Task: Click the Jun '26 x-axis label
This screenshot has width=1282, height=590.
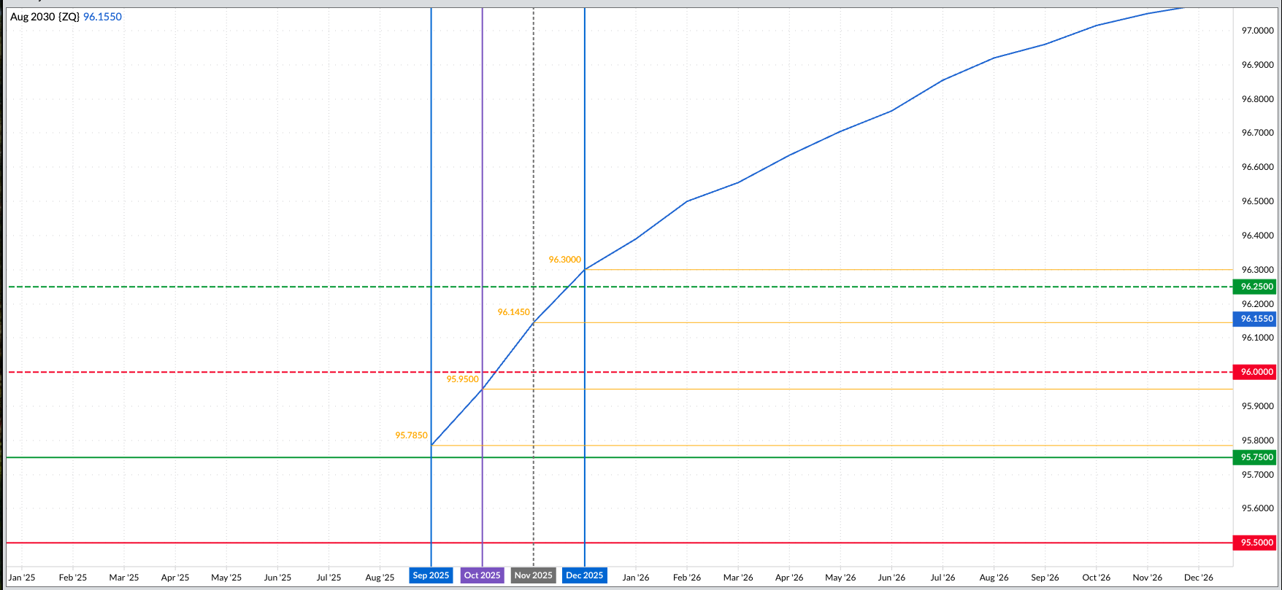Action: pos(891,578)
